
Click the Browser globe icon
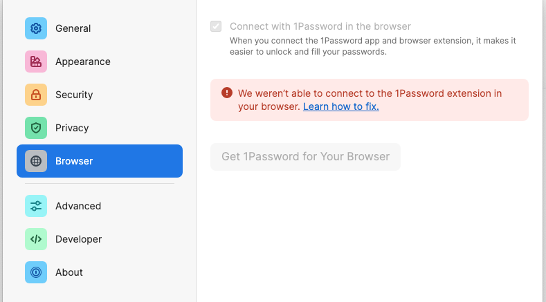36,161
